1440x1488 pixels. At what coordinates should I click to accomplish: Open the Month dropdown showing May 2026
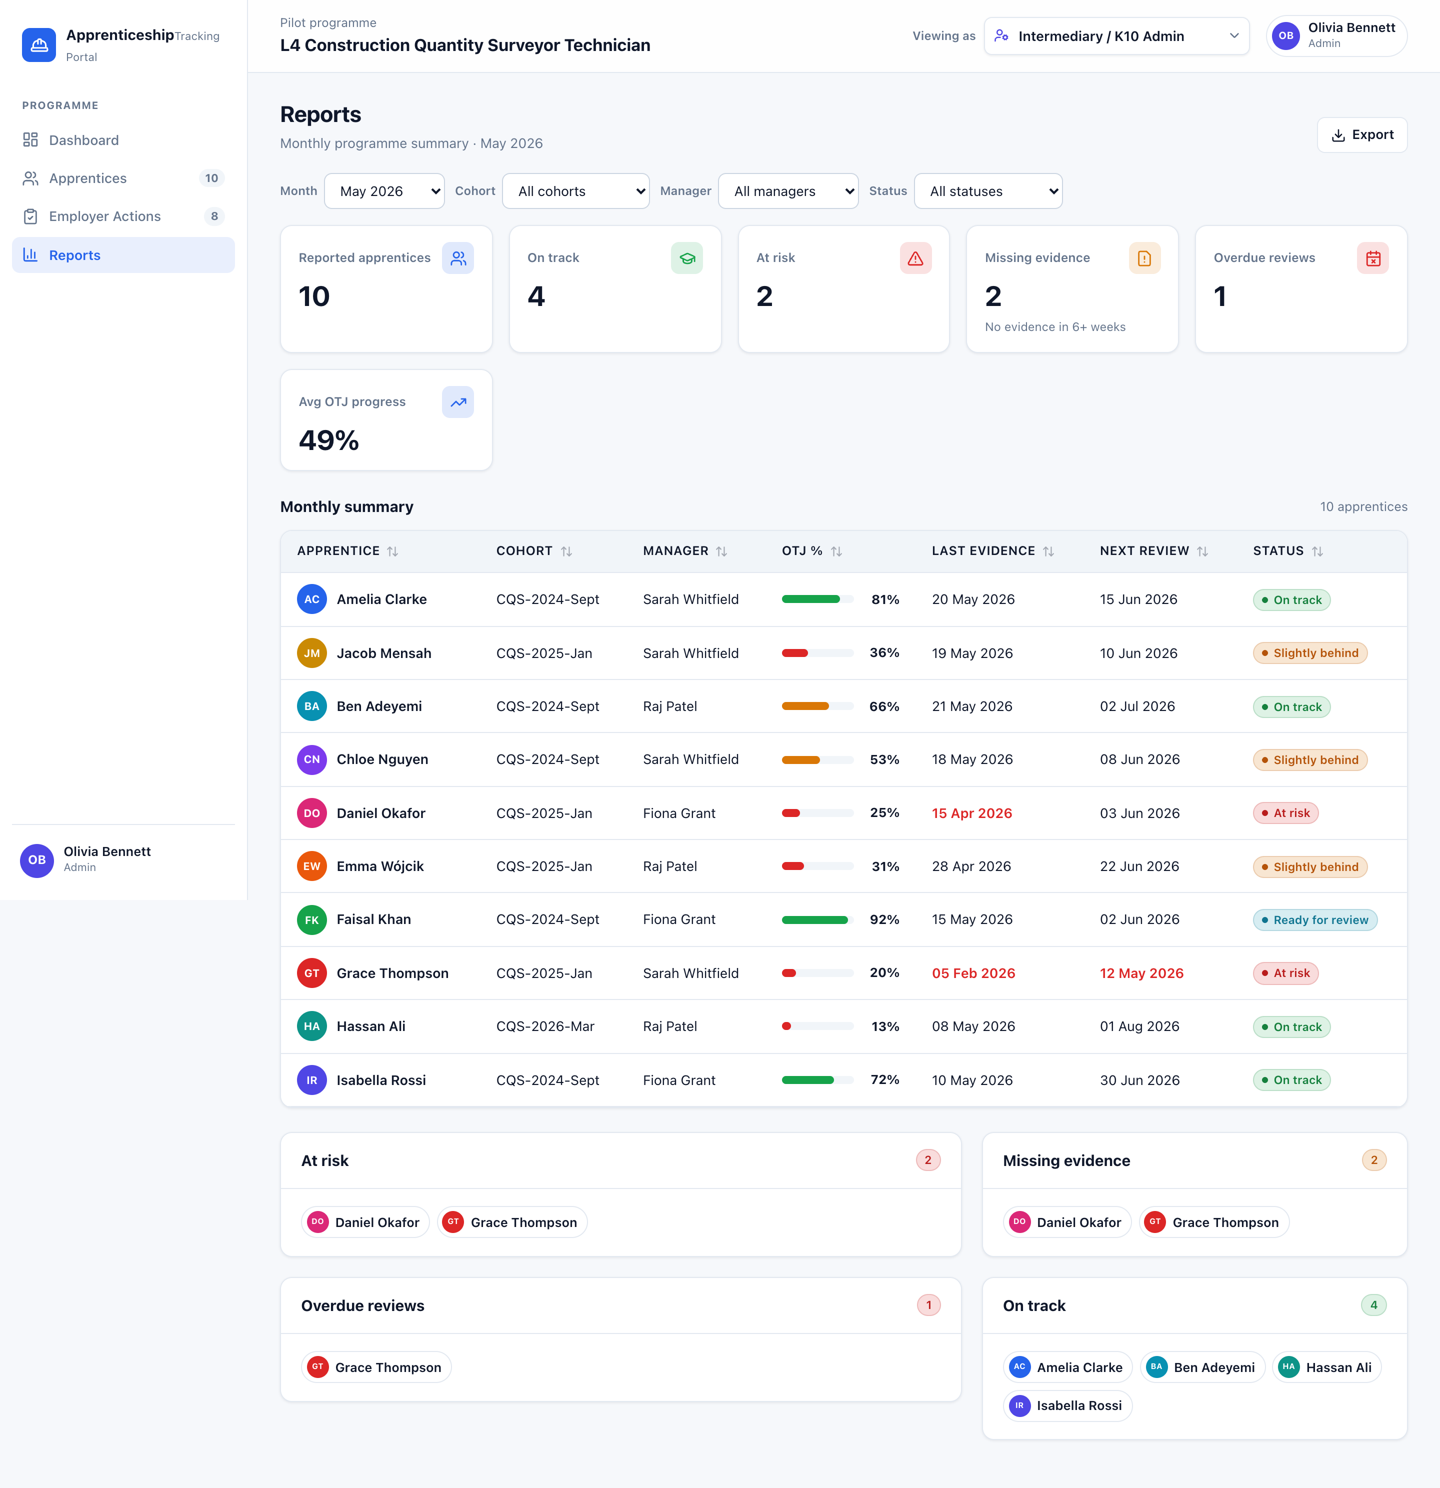point(384,191)
